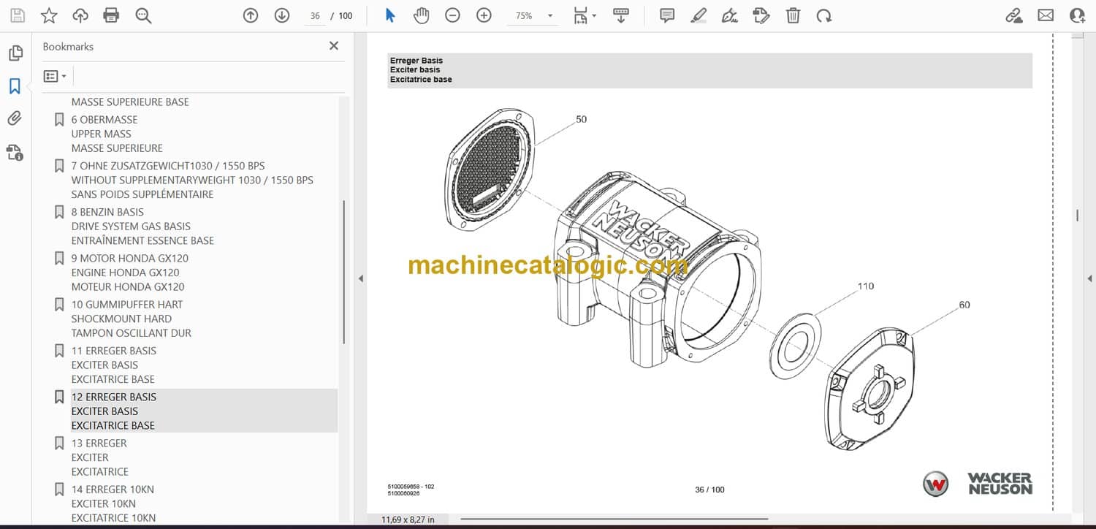Click the upload to cloud icon
1096x529 pixels.
[80, 15]
